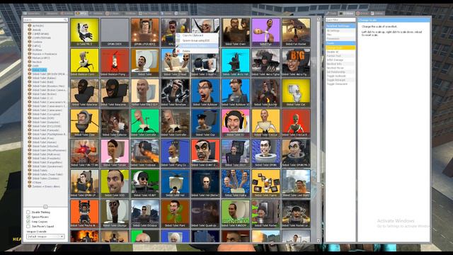Click the Quick Filter field in tool list

pos(340,20)
